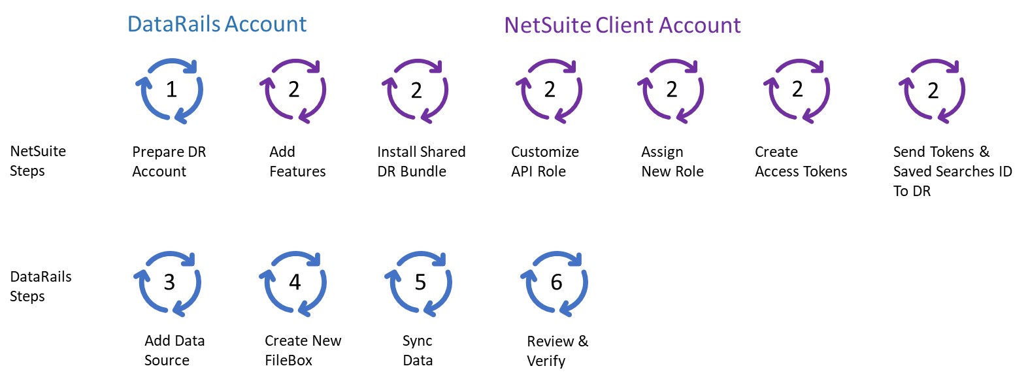Click the DataRails Steps row label
This screenshot has height=381, width=1028.
41,286
